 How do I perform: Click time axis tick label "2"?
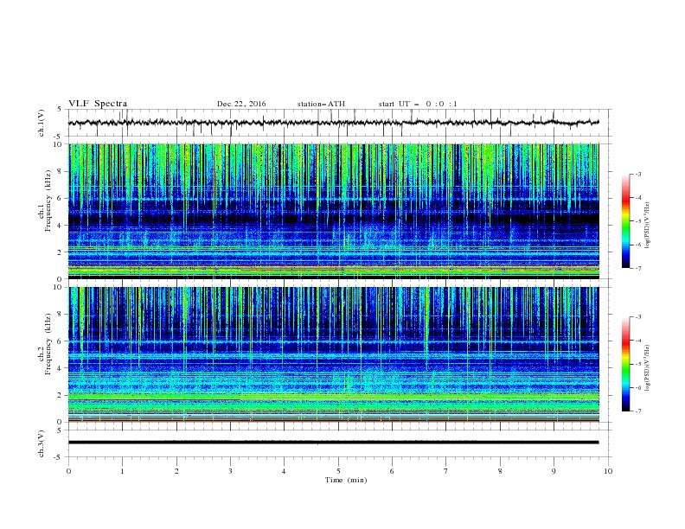tap(176, 471)
